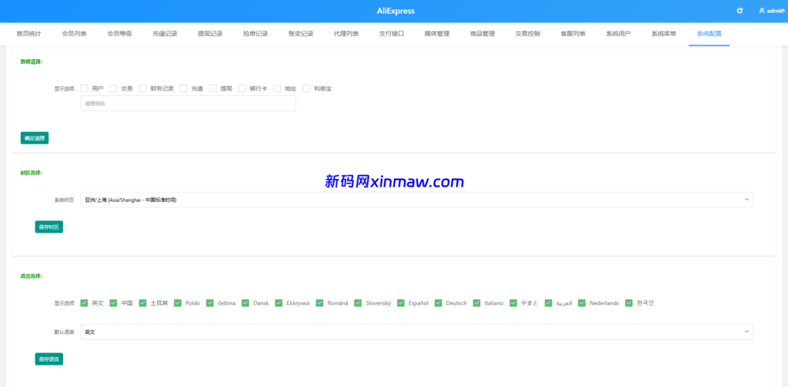Go to 会员等级 tab
788x387 pixels.
(x=119, y=34)
